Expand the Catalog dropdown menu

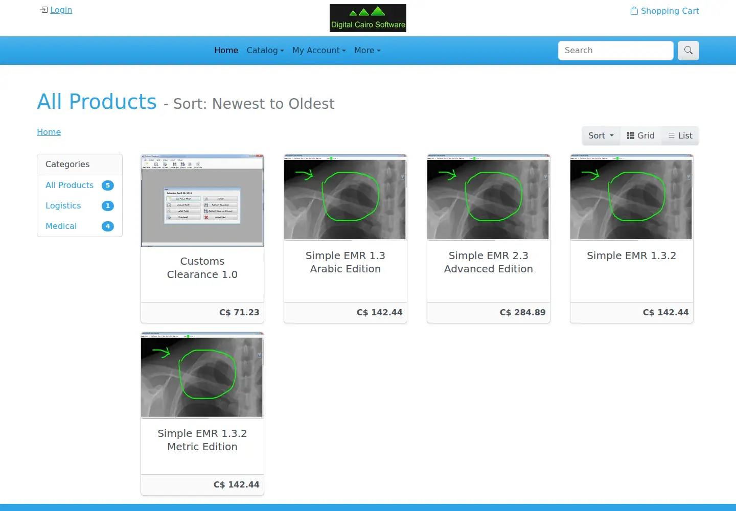click(265, 50)
